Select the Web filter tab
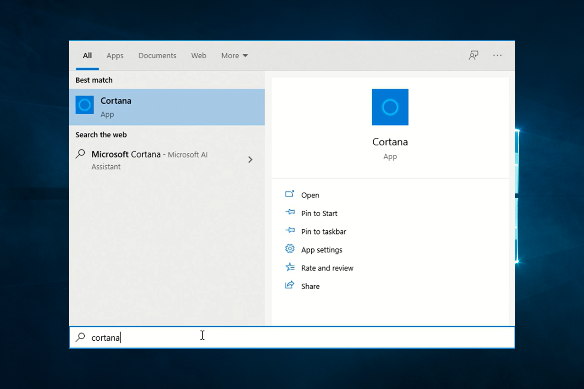This screenshot has width=584, height=389. (199, 56)
